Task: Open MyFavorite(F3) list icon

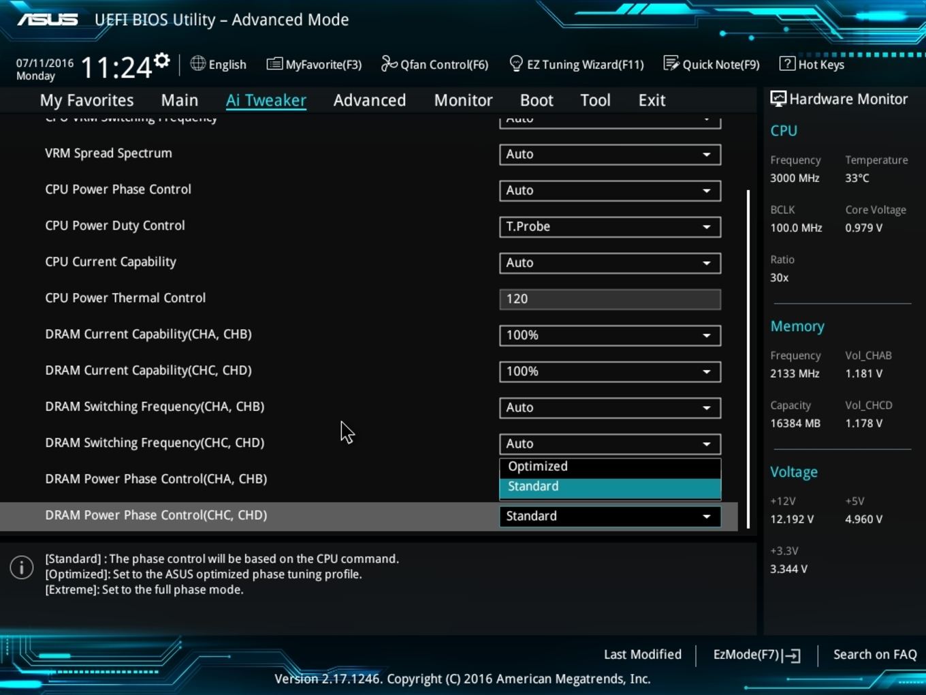Action: coord(274,64)
